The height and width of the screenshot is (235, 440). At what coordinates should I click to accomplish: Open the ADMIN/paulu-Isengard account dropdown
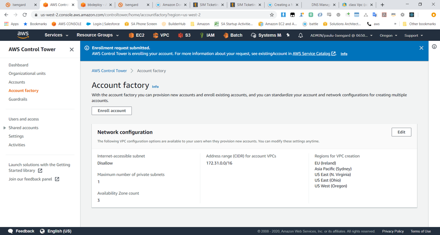[341, 35]
